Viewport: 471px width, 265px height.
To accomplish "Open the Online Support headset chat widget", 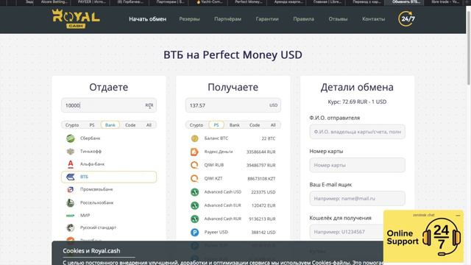I will 424,236.
